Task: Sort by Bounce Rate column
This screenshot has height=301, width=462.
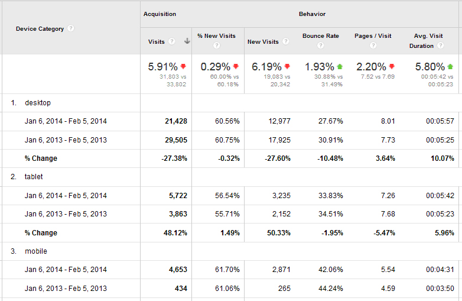Action: (x=321, y=35)
